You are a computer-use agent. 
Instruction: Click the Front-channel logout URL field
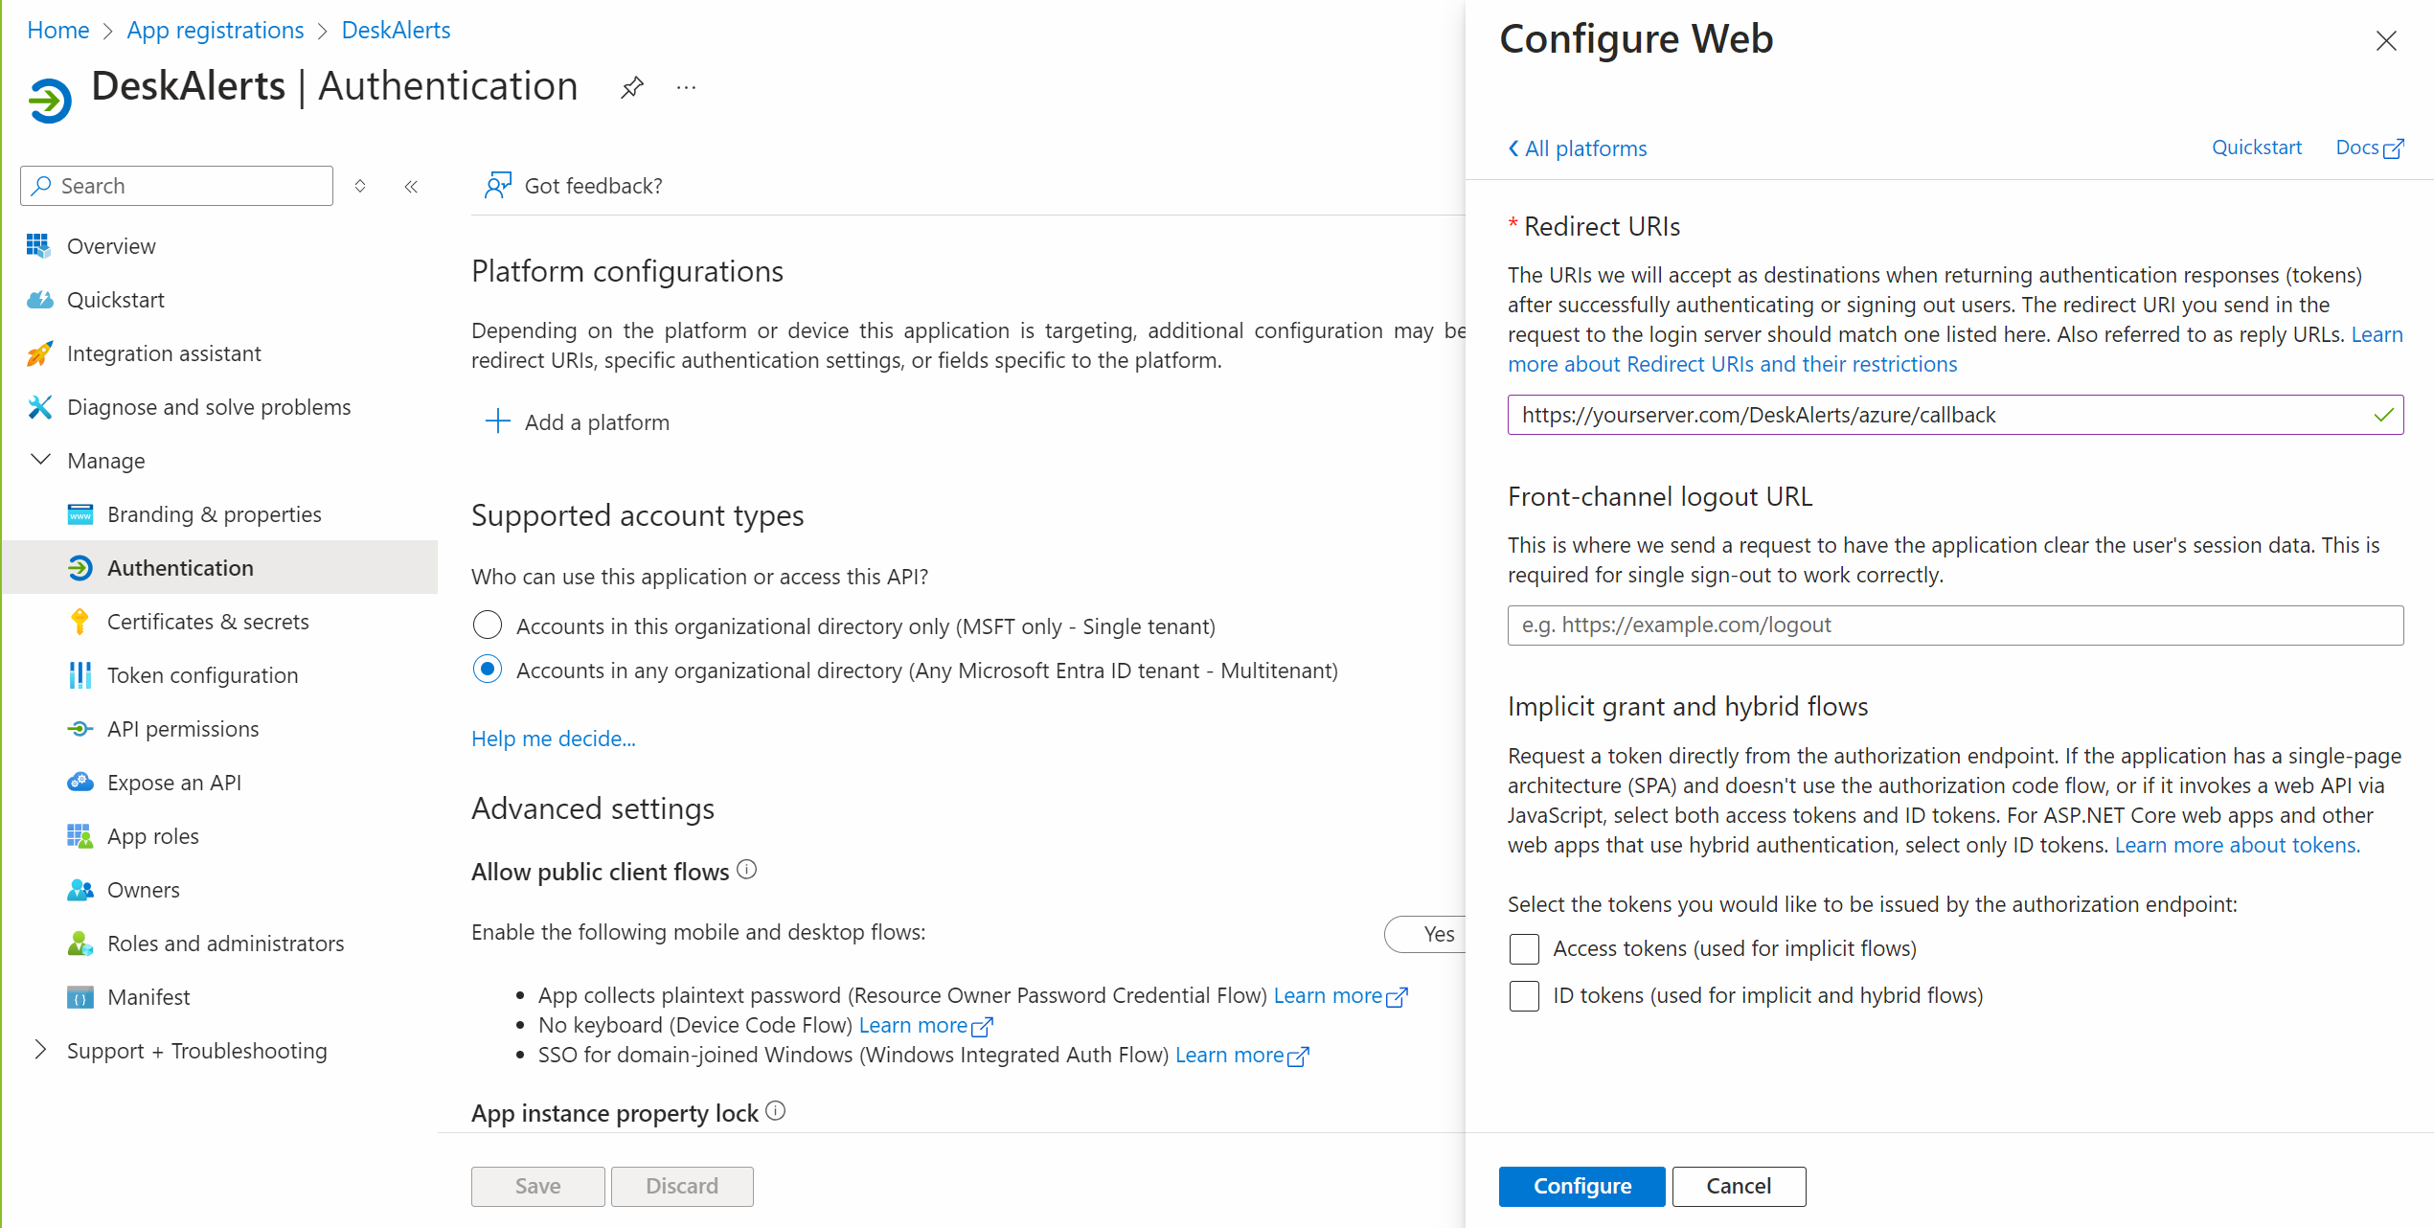(1954, 625)
